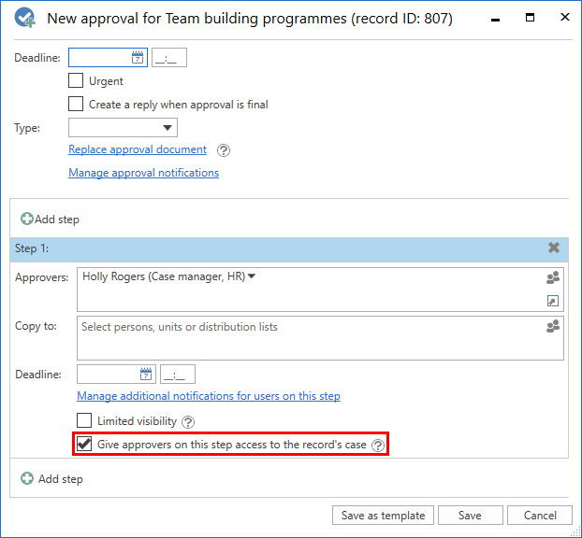The height and width of the screenshot is (538, 582).
Task: Click the add approvers people icon
Action: point(553,277)
